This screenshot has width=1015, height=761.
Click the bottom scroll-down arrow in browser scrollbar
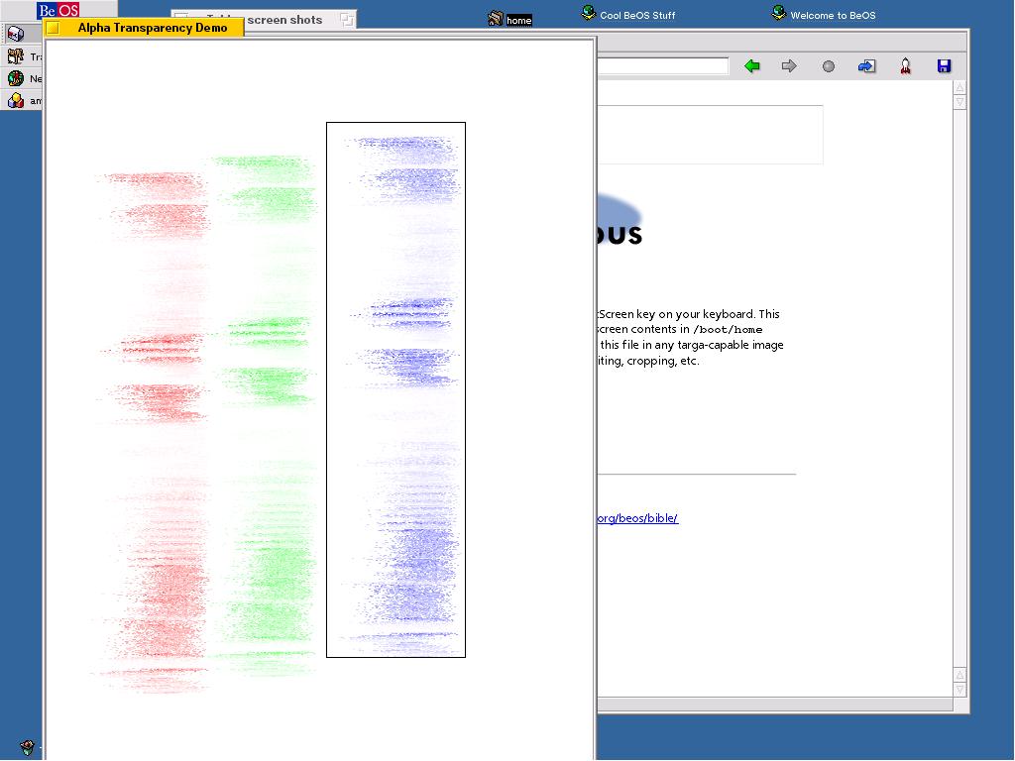[959, 690]
